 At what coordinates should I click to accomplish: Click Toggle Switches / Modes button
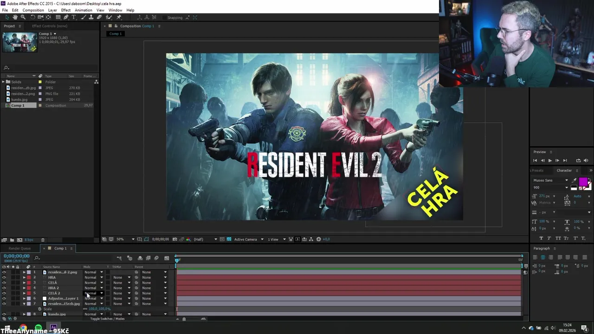pos(107,319)
